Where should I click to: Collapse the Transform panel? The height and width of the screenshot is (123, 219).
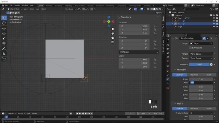119,17
